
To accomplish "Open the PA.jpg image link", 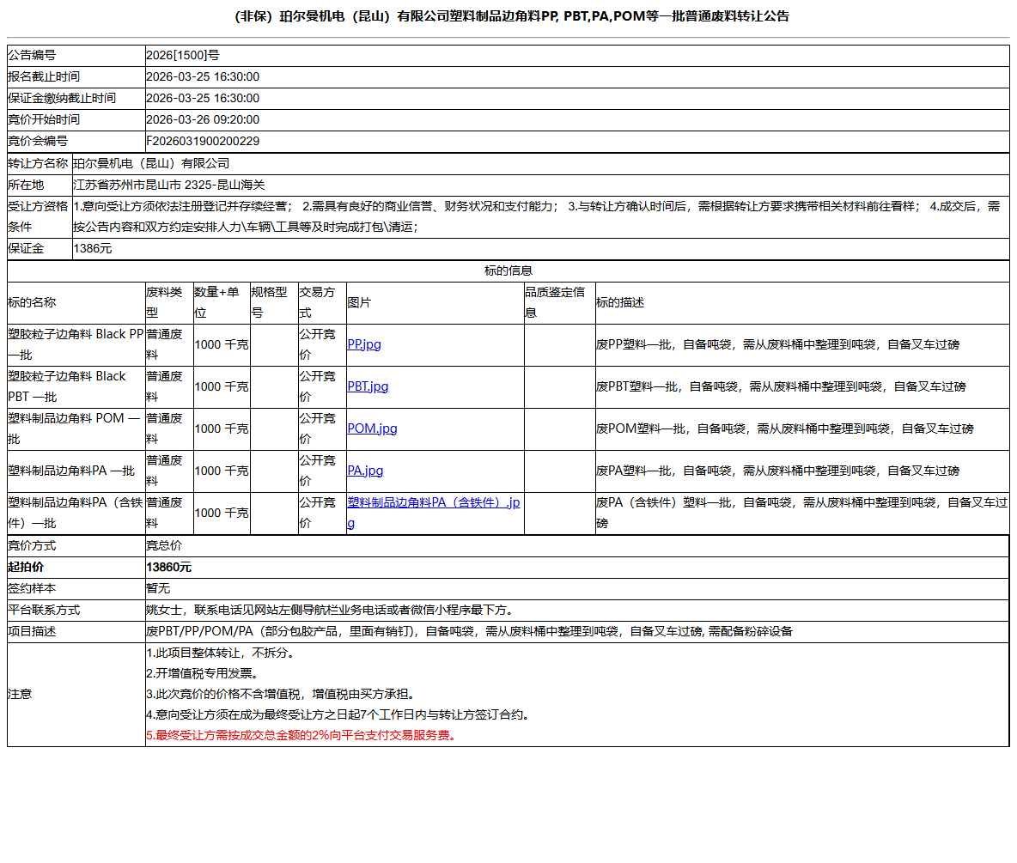I will [x=365, y=471].
